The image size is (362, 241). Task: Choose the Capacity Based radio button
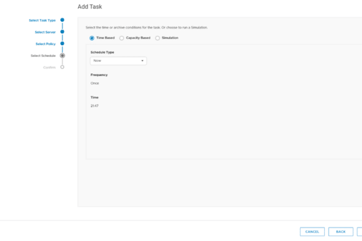coord(122,38)
